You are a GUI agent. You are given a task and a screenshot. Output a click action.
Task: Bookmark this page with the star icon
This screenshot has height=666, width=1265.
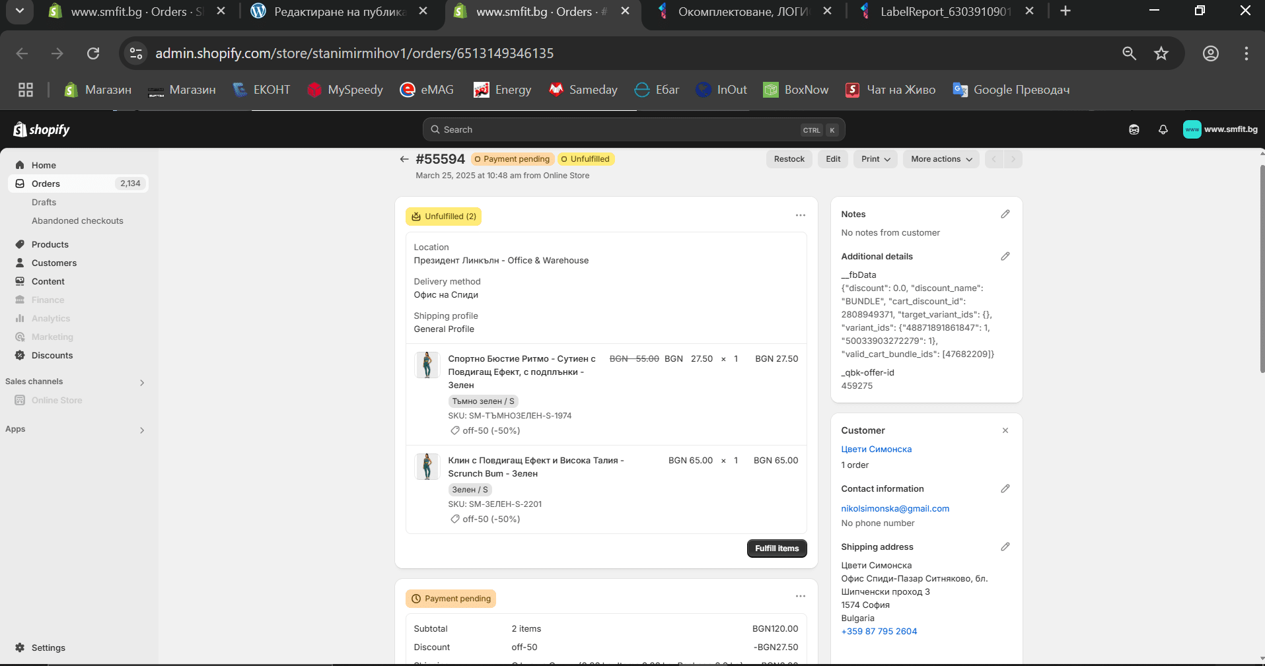1161,53
